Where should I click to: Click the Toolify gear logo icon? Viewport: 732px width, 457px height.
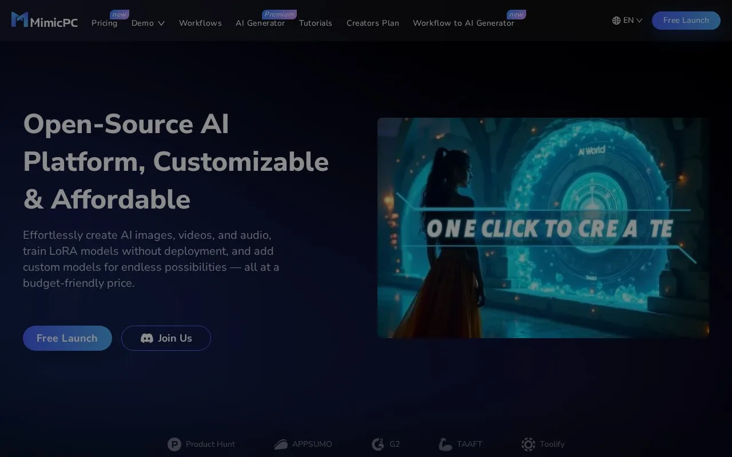528,444
